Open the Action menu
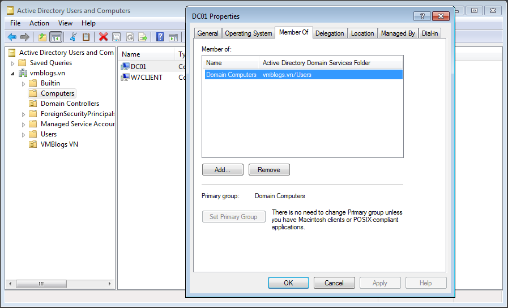The height and width of the screenshot is (308, 508). [x=39, y=23]
